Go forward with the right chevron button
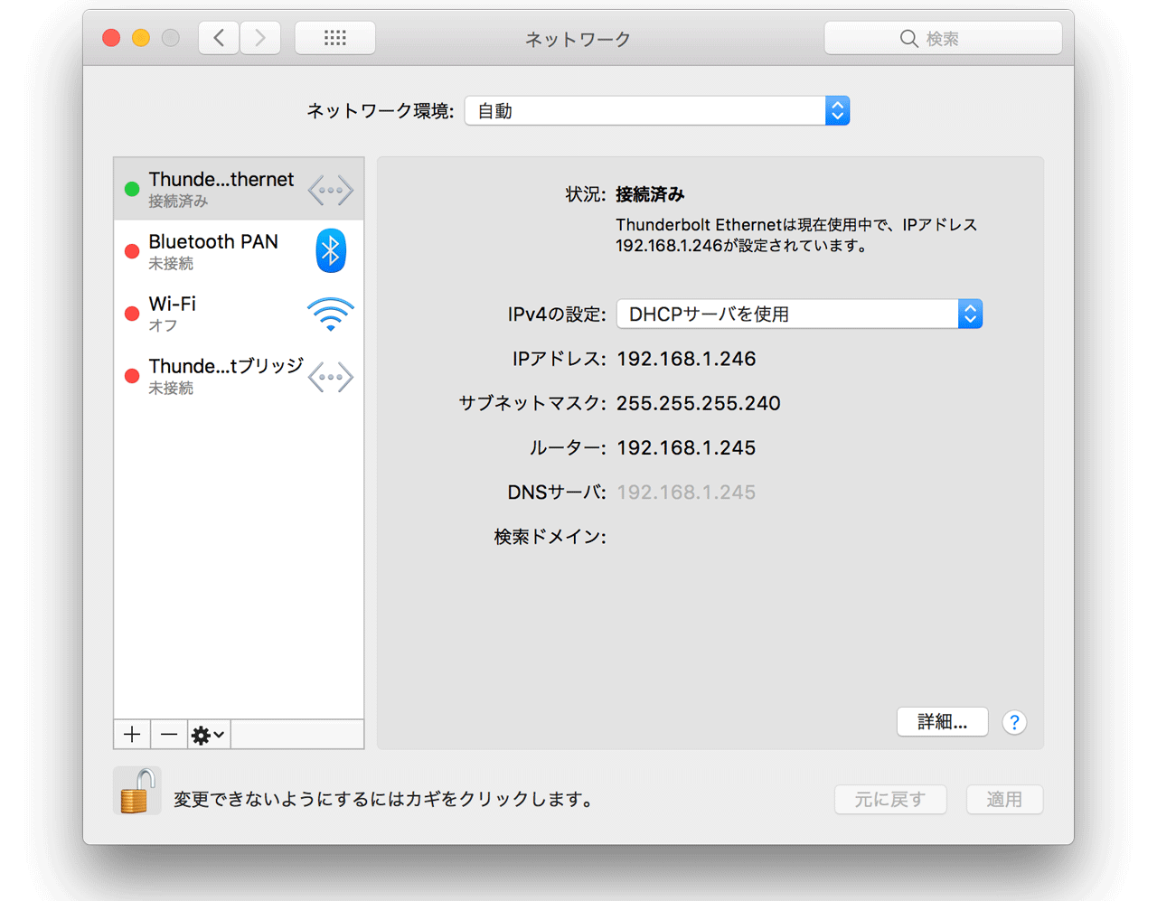Viewport: 1157px width, 901px height. [260, 38]
